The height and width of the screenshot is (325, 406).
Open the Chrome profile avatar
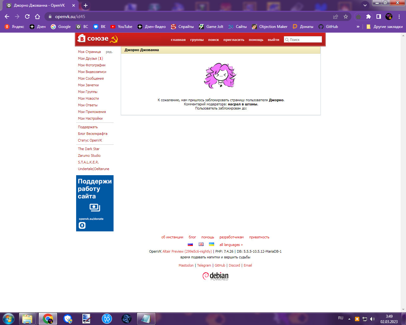tap(389, 17)
